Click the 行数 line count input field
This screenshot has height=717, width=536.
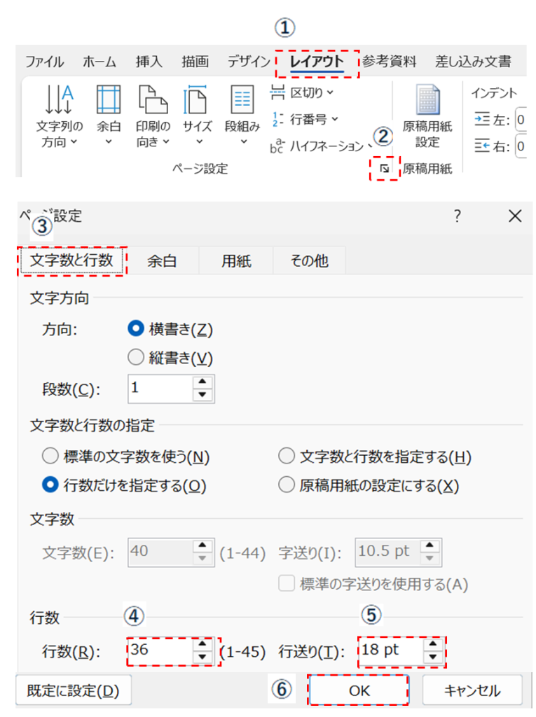[160, 651]
